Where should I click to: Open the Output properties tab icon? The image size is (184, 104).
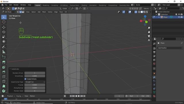(x=154, y=52)
